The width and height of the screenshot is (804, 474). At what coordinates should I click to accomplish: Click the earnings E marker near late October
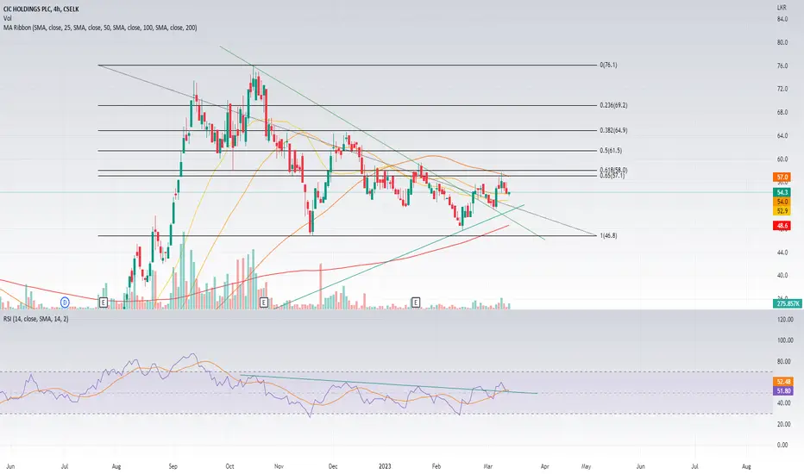(x=264, y=302)
